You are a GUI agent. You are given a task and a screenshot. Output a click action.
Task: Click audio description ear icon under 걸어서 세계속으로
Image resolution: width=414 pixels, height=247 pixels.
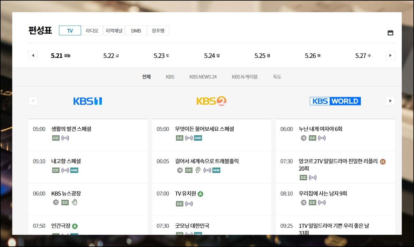[x=198, y=170]
